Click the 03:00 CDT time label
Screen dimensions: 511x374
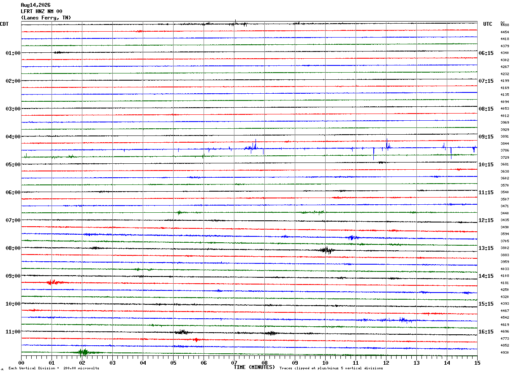tap(13, 109)
